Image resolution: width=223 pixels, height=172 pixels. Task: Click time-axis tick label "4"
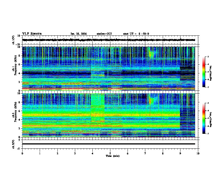coord(93,153)
